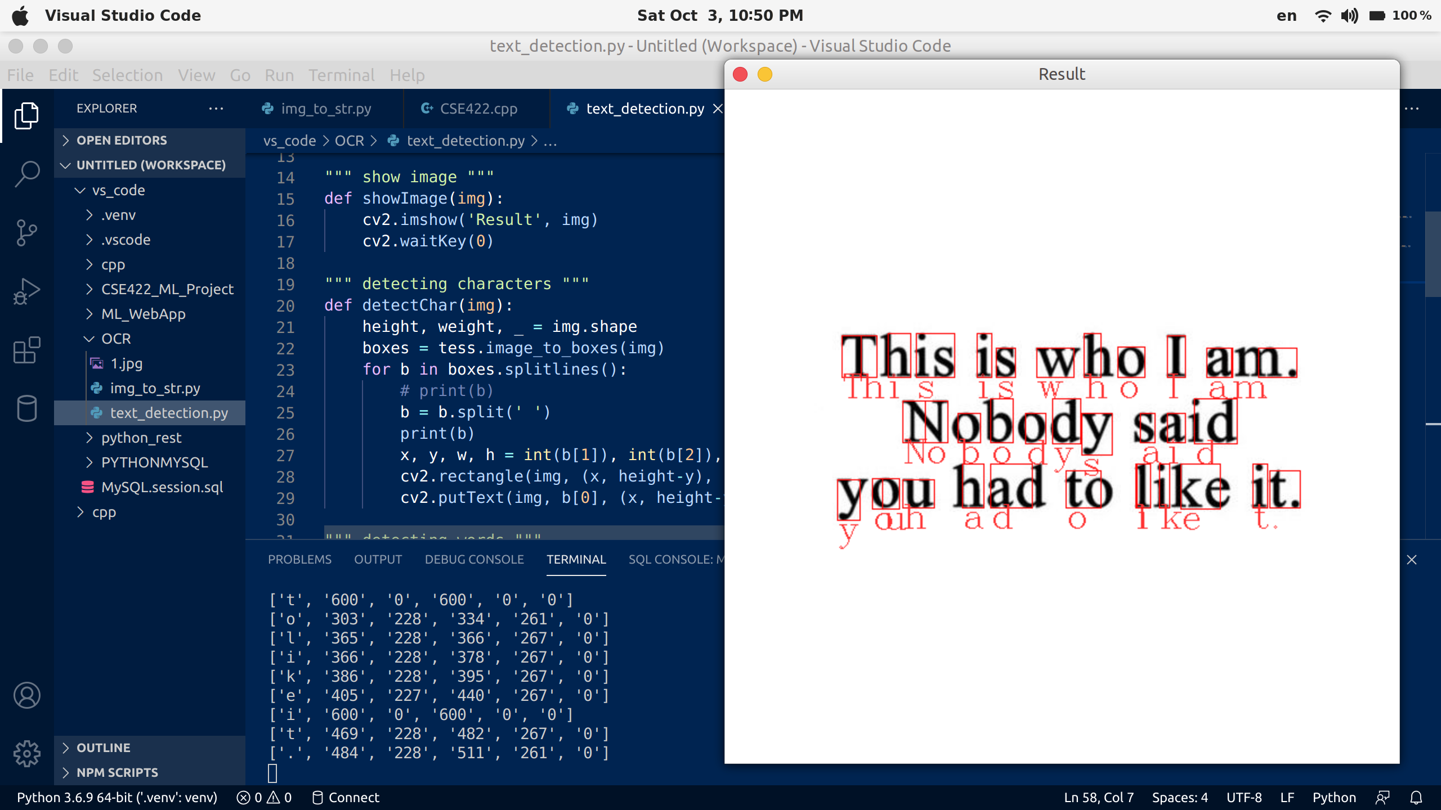Open the Extensions view
The height and width of the screenshot is (810, 1441).
click(26, 350)
